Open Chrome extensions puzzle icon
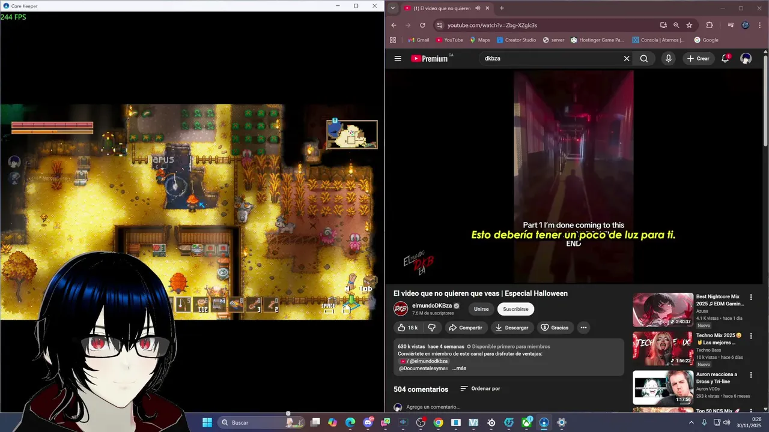 coord(710,25)
